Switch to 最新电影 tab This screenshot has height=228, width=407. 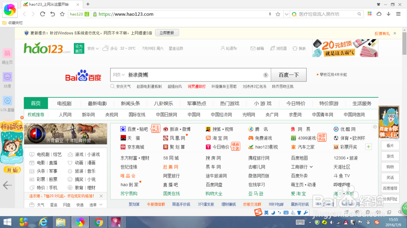pyautogui.click(x=97, y=103)
